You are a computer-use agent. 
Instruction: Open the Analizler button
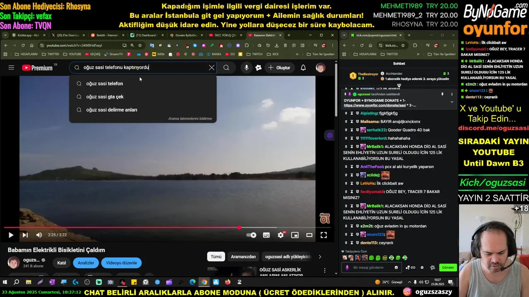[x=86, y=263]
